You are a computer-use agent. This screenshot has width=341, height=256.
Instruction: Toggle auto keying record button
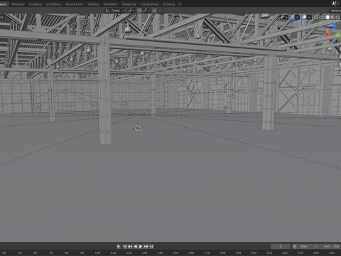pos(119,246)
